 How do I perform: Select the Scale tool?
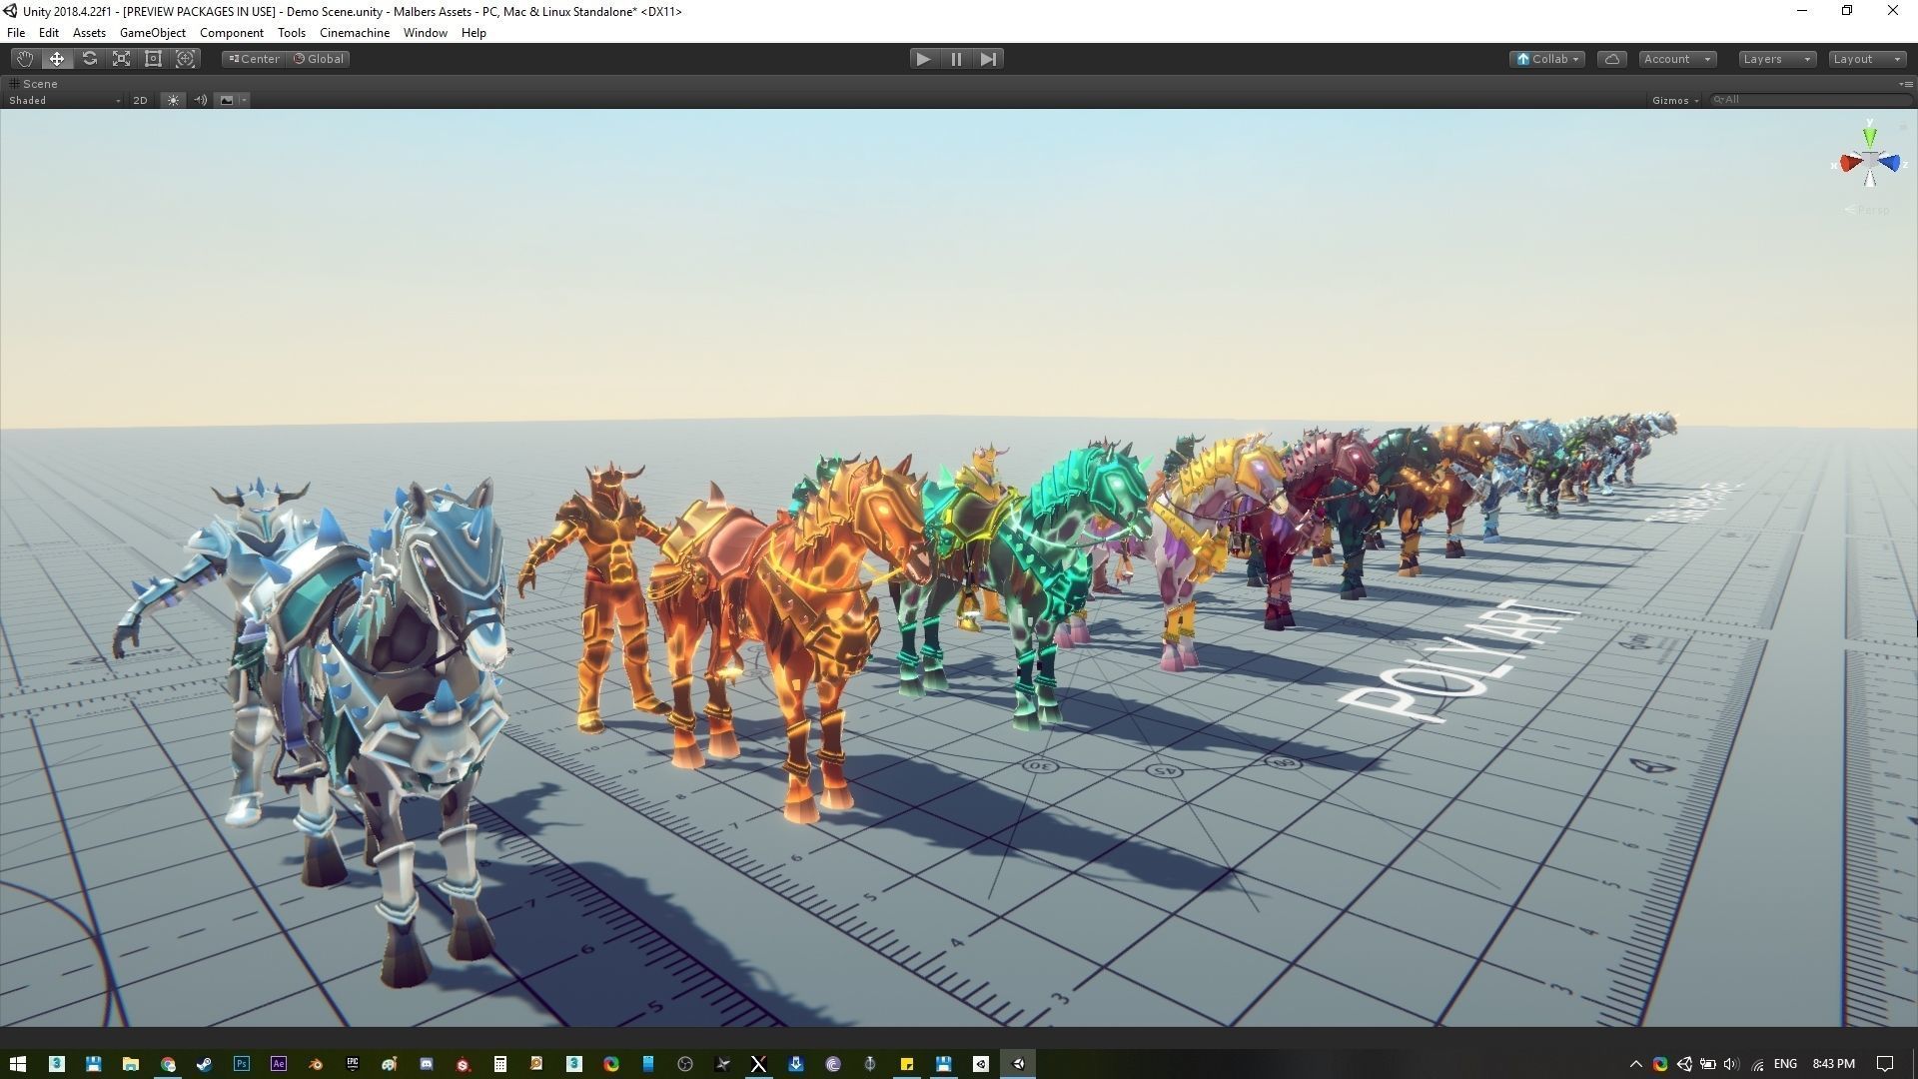pos(121,59)
